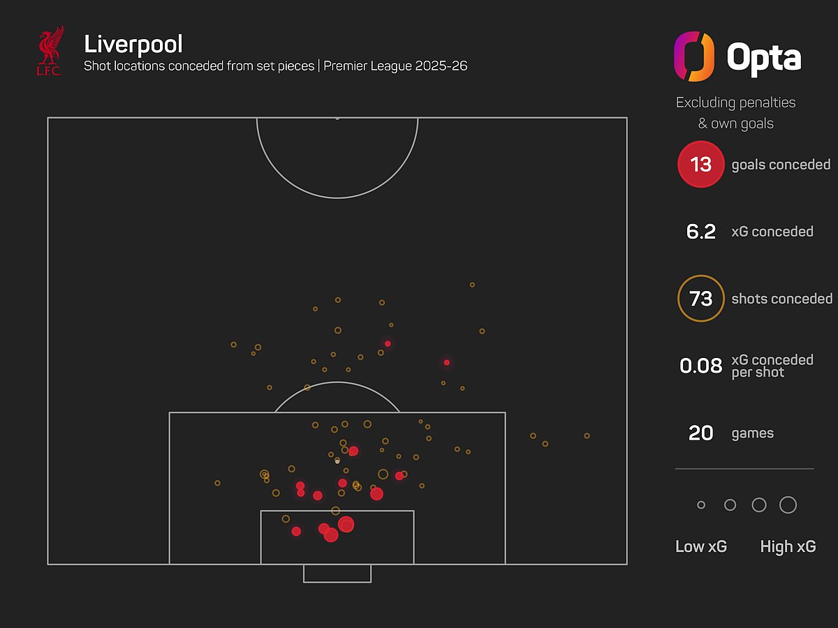Click the leftmost shot marker on pitch
Viewport: 838px width, 628px height.
click(x=217, y=483)
